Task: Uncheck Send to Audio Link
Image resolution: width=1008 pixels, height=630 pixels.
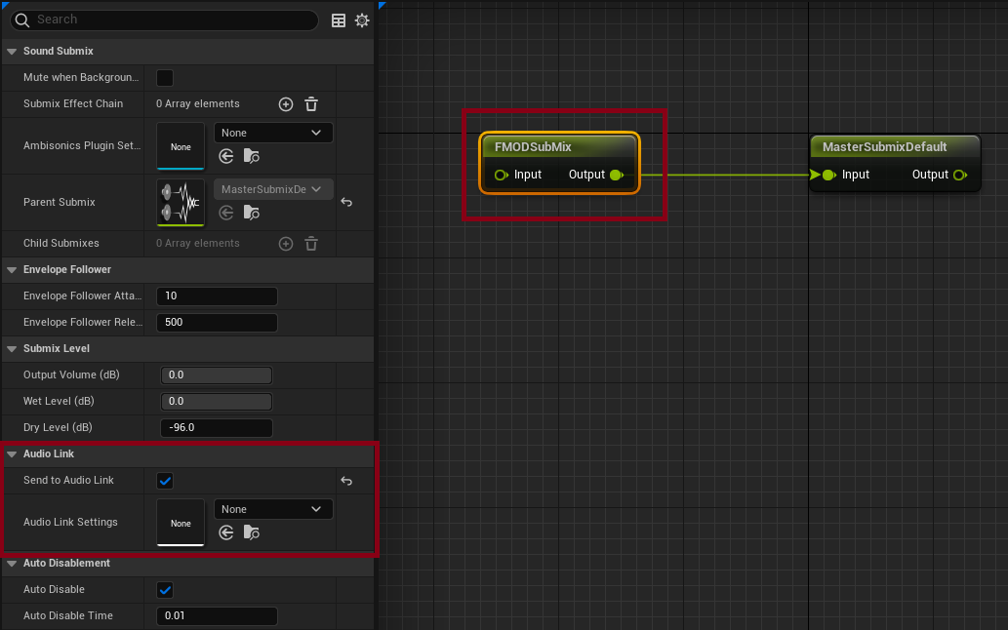Action: point(165,481)
